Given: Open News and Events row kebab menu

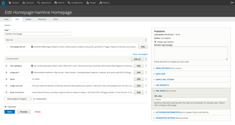Looking at the screenshot, I should click(x=146, y=92).
